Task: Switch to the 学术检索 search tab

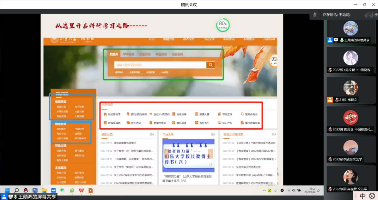Action: pyautogui.click(x=129, y=54)
